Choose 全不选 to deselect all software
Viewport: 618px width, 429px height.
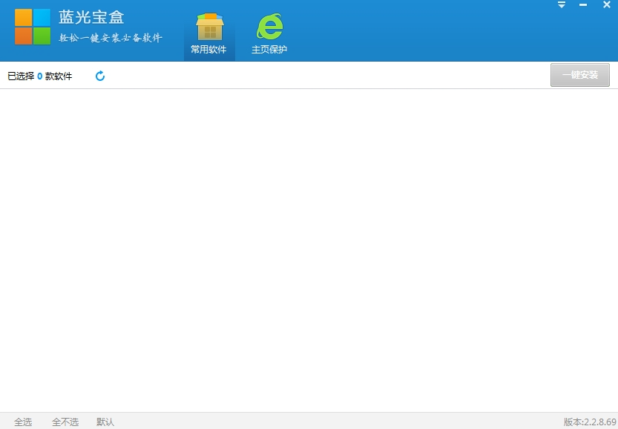[65, 422]
